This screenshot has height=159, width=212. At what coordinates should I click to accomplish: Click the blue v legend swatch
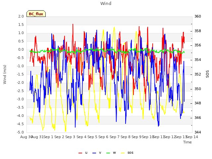94,153
